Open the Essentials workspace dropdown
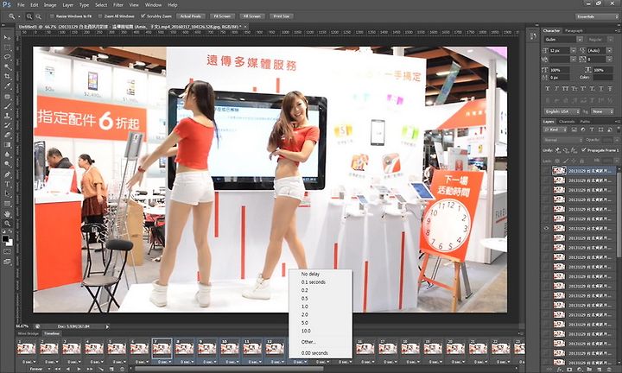Image resolution: width=622 pixels, height=373 pixels. coord(597,16)
